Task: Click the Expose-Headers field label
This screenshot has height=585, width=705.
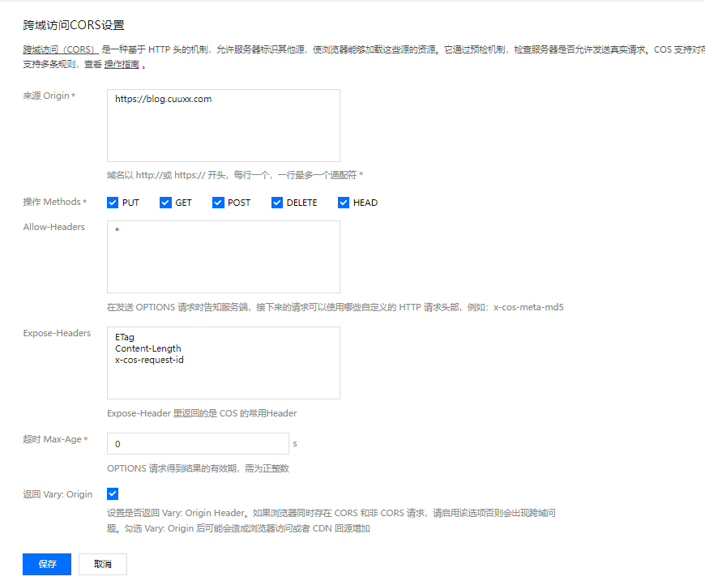Action: [57, 333]
